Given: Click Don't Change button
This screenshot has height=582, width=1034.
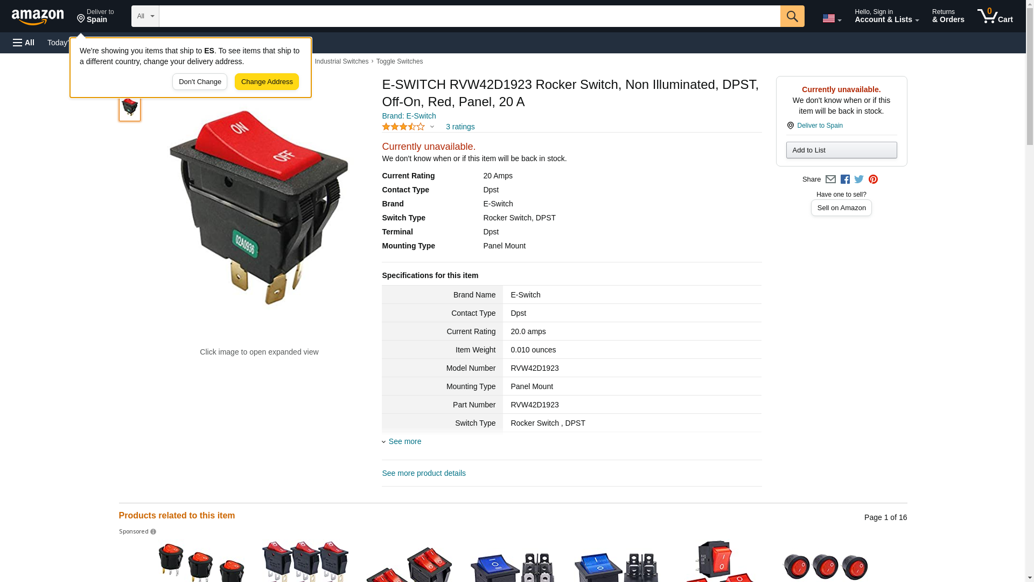Looking at the screenshot, I should 200,82.
